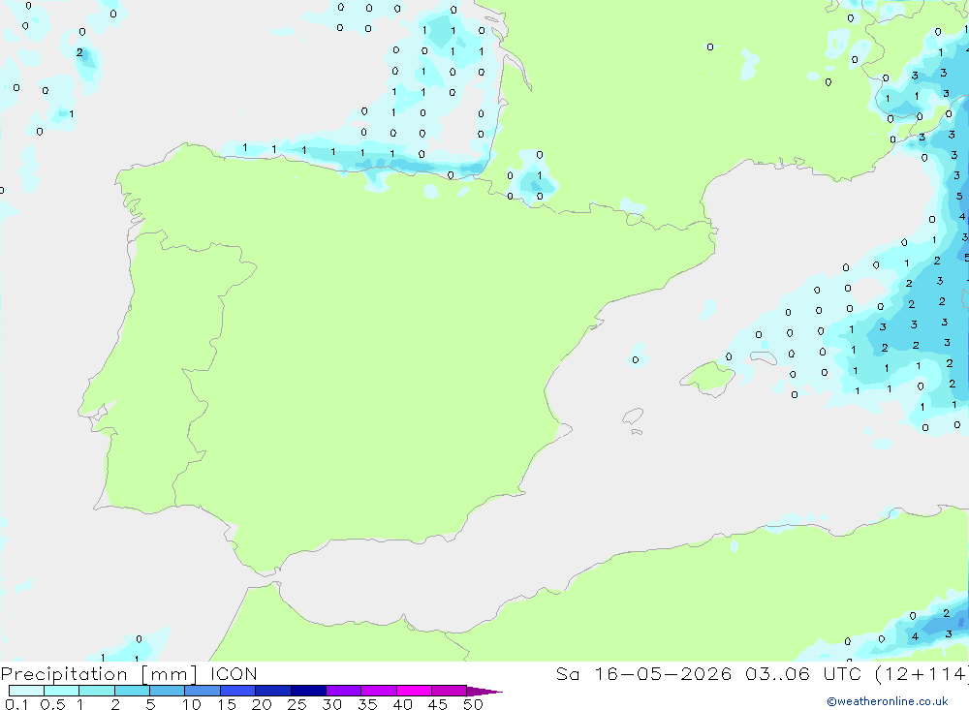This screenshot has width=969, height=710.
Task: Click the 2–5 mm legend color band
Action: [x=132, y=691]
